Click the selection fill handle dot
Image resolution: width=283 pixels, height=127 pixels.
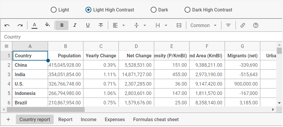click(48, 61)
